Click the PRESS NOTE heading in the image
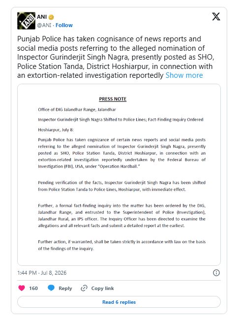Viewport: 240px width, 322px height. (x=113, y=99)
